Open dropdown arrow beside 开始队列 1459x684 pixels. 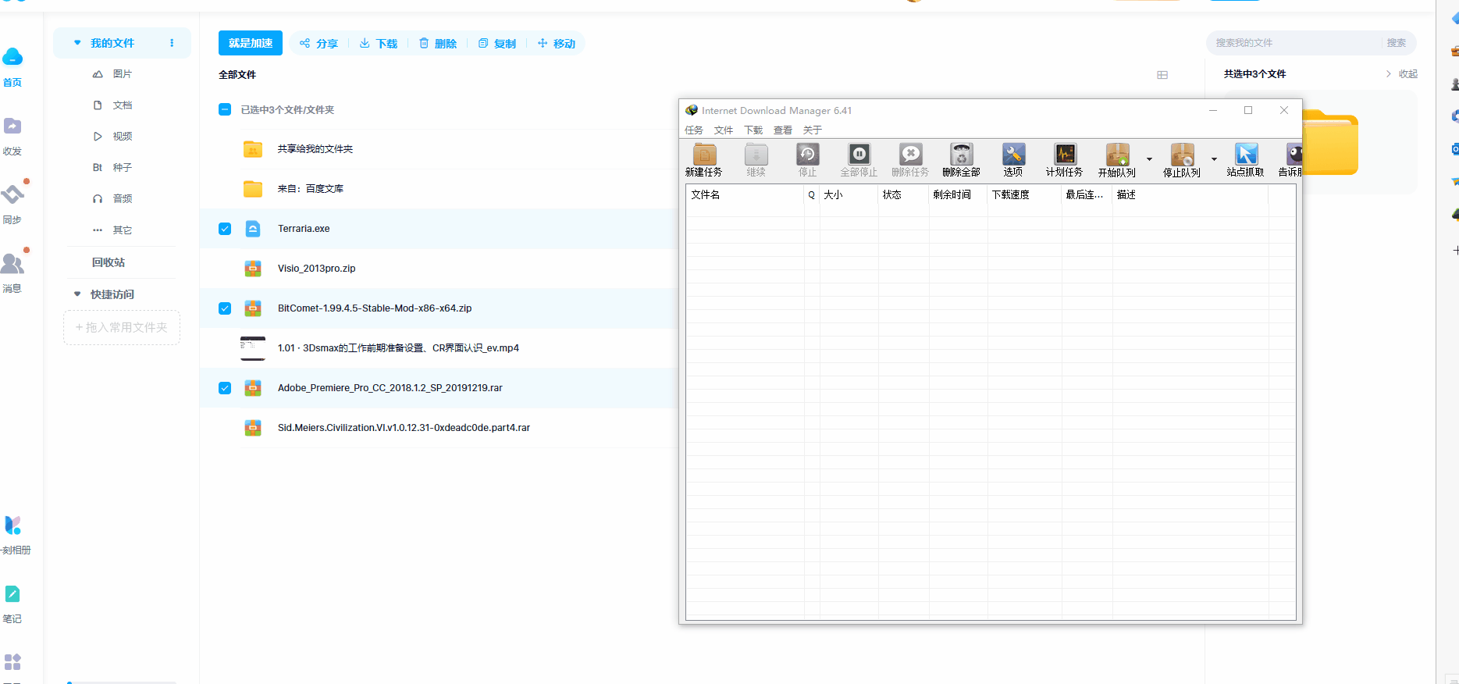pos(1149,159)
